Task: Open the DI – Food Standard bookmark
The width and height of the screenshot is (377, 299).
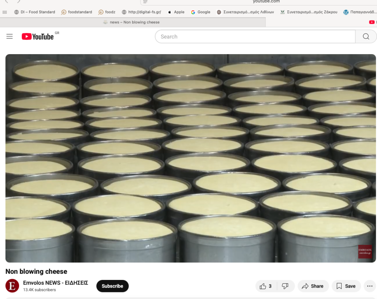Action: (35, 12)
